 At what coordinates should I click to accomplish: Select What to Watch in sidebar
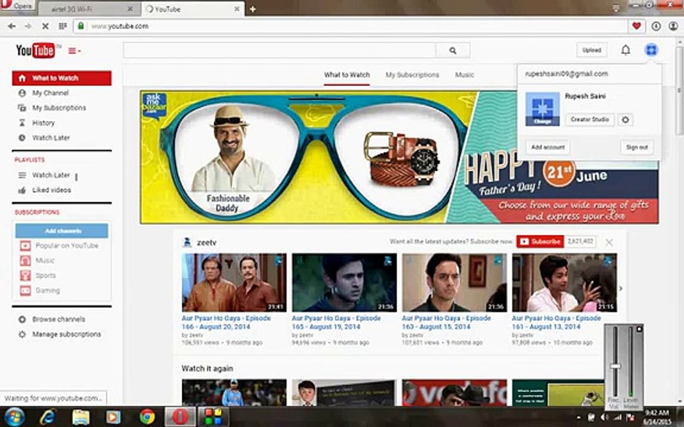62,78
